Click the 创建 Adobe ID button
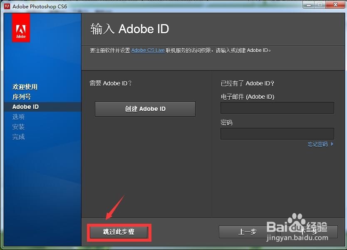The image size is (347, 250). tap(145, 109)
